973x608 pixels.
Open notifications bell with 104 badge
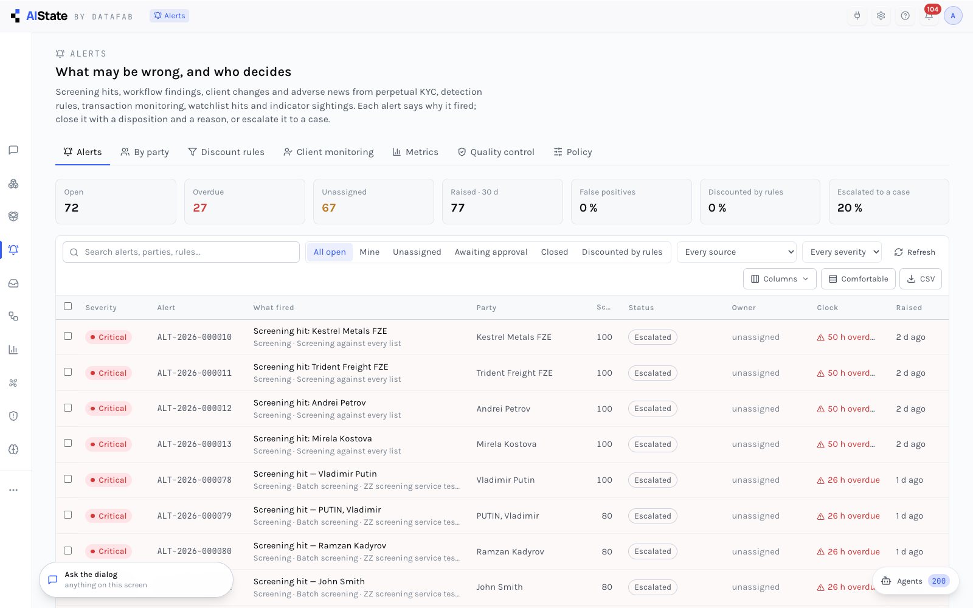pos(929,16)
